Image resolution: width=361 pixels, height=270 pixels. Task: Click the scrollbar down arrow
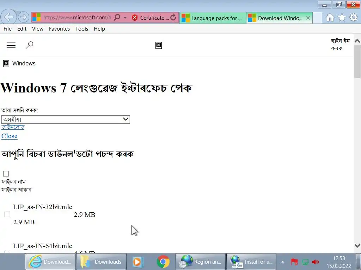[x=357, y=245]
